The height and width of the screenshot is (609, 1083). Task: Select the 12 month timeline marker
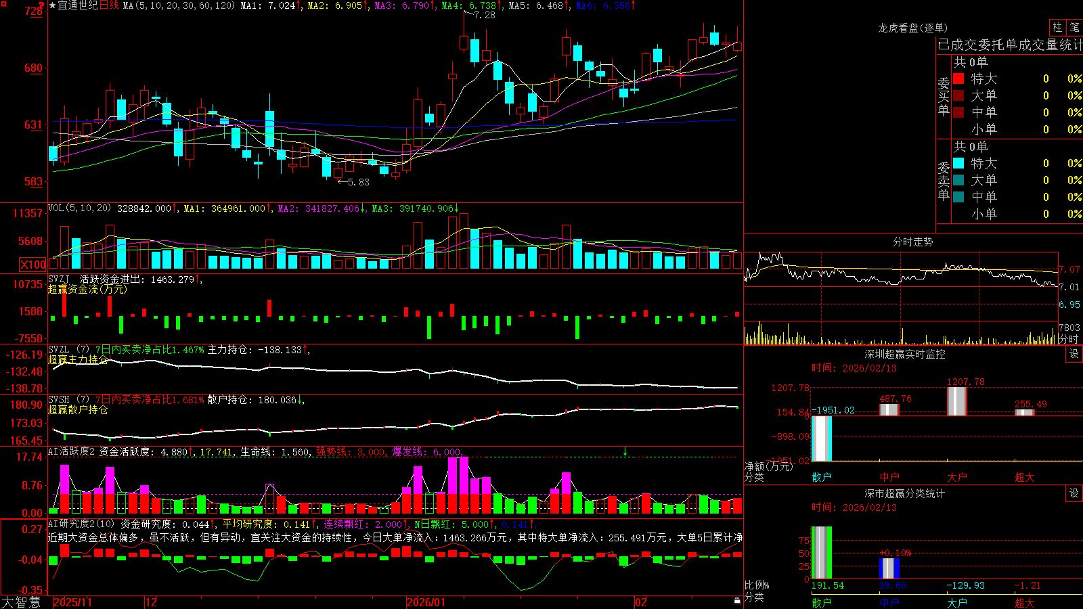[151, 602]
